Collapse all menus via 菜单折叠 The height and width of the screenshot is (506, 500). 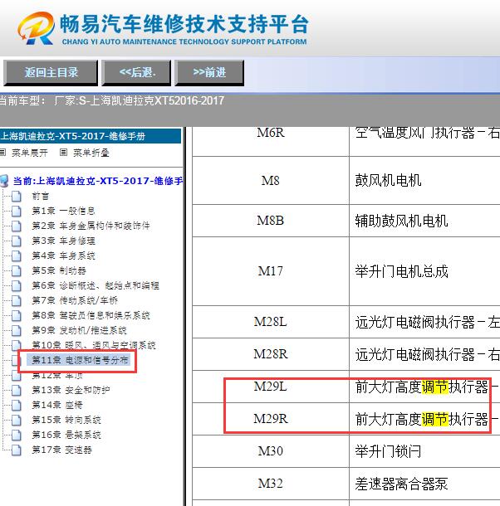pos(91,153)
